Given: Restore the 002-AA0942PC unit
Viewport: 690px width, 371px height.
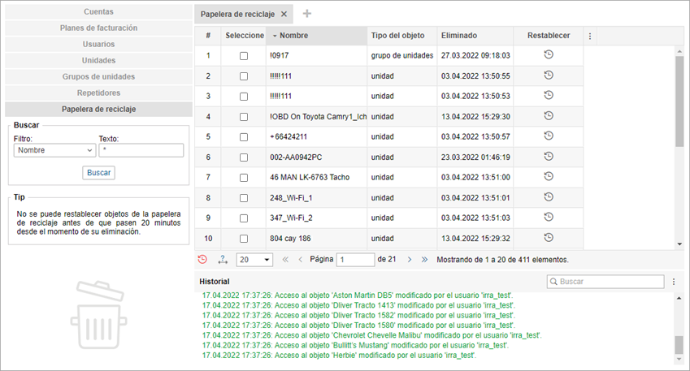Looking at the screenshot, I should pyautogui.click(x=549, y=156).
